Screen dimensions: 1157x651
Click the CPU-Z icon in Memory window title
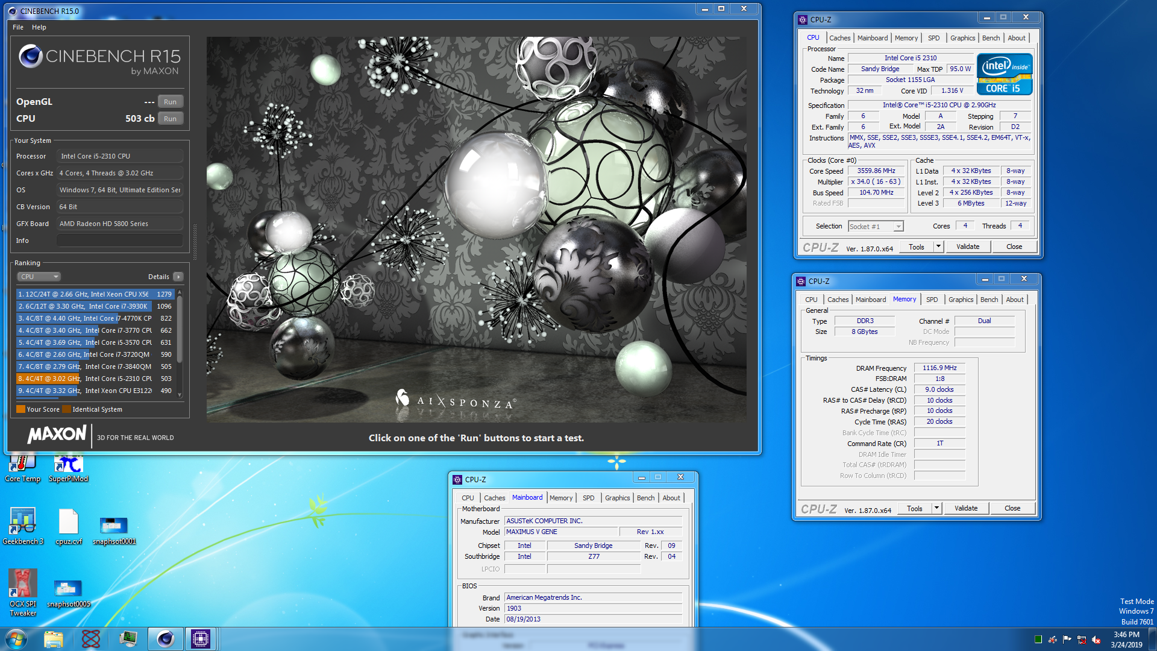801,281
